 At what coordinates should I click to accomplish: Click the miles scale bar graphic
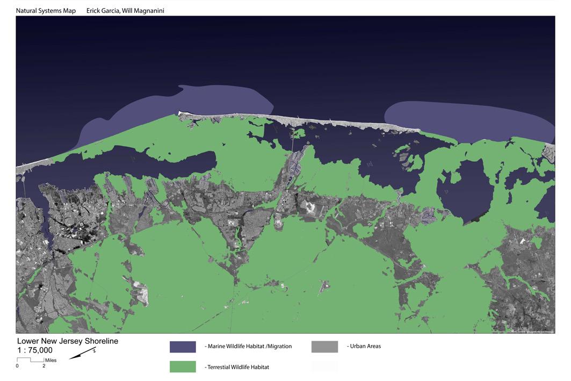pyautogui.click(x=30, y=360)
